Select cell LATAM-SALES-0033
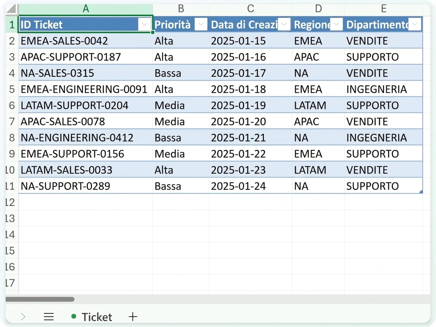The width and height of the screenshot is (436, 327). (86, 170)
